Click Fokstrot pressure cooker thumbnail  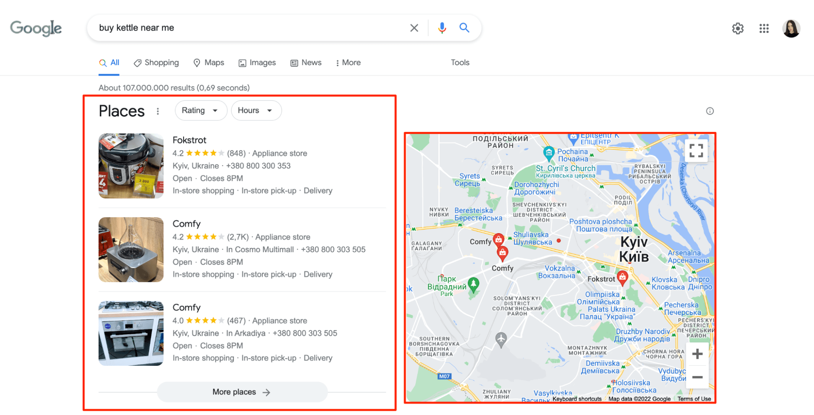[131, 166]
